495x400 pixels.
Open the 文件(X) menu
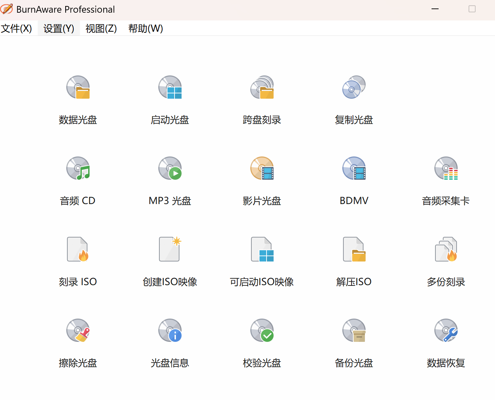tap(16, 28)
